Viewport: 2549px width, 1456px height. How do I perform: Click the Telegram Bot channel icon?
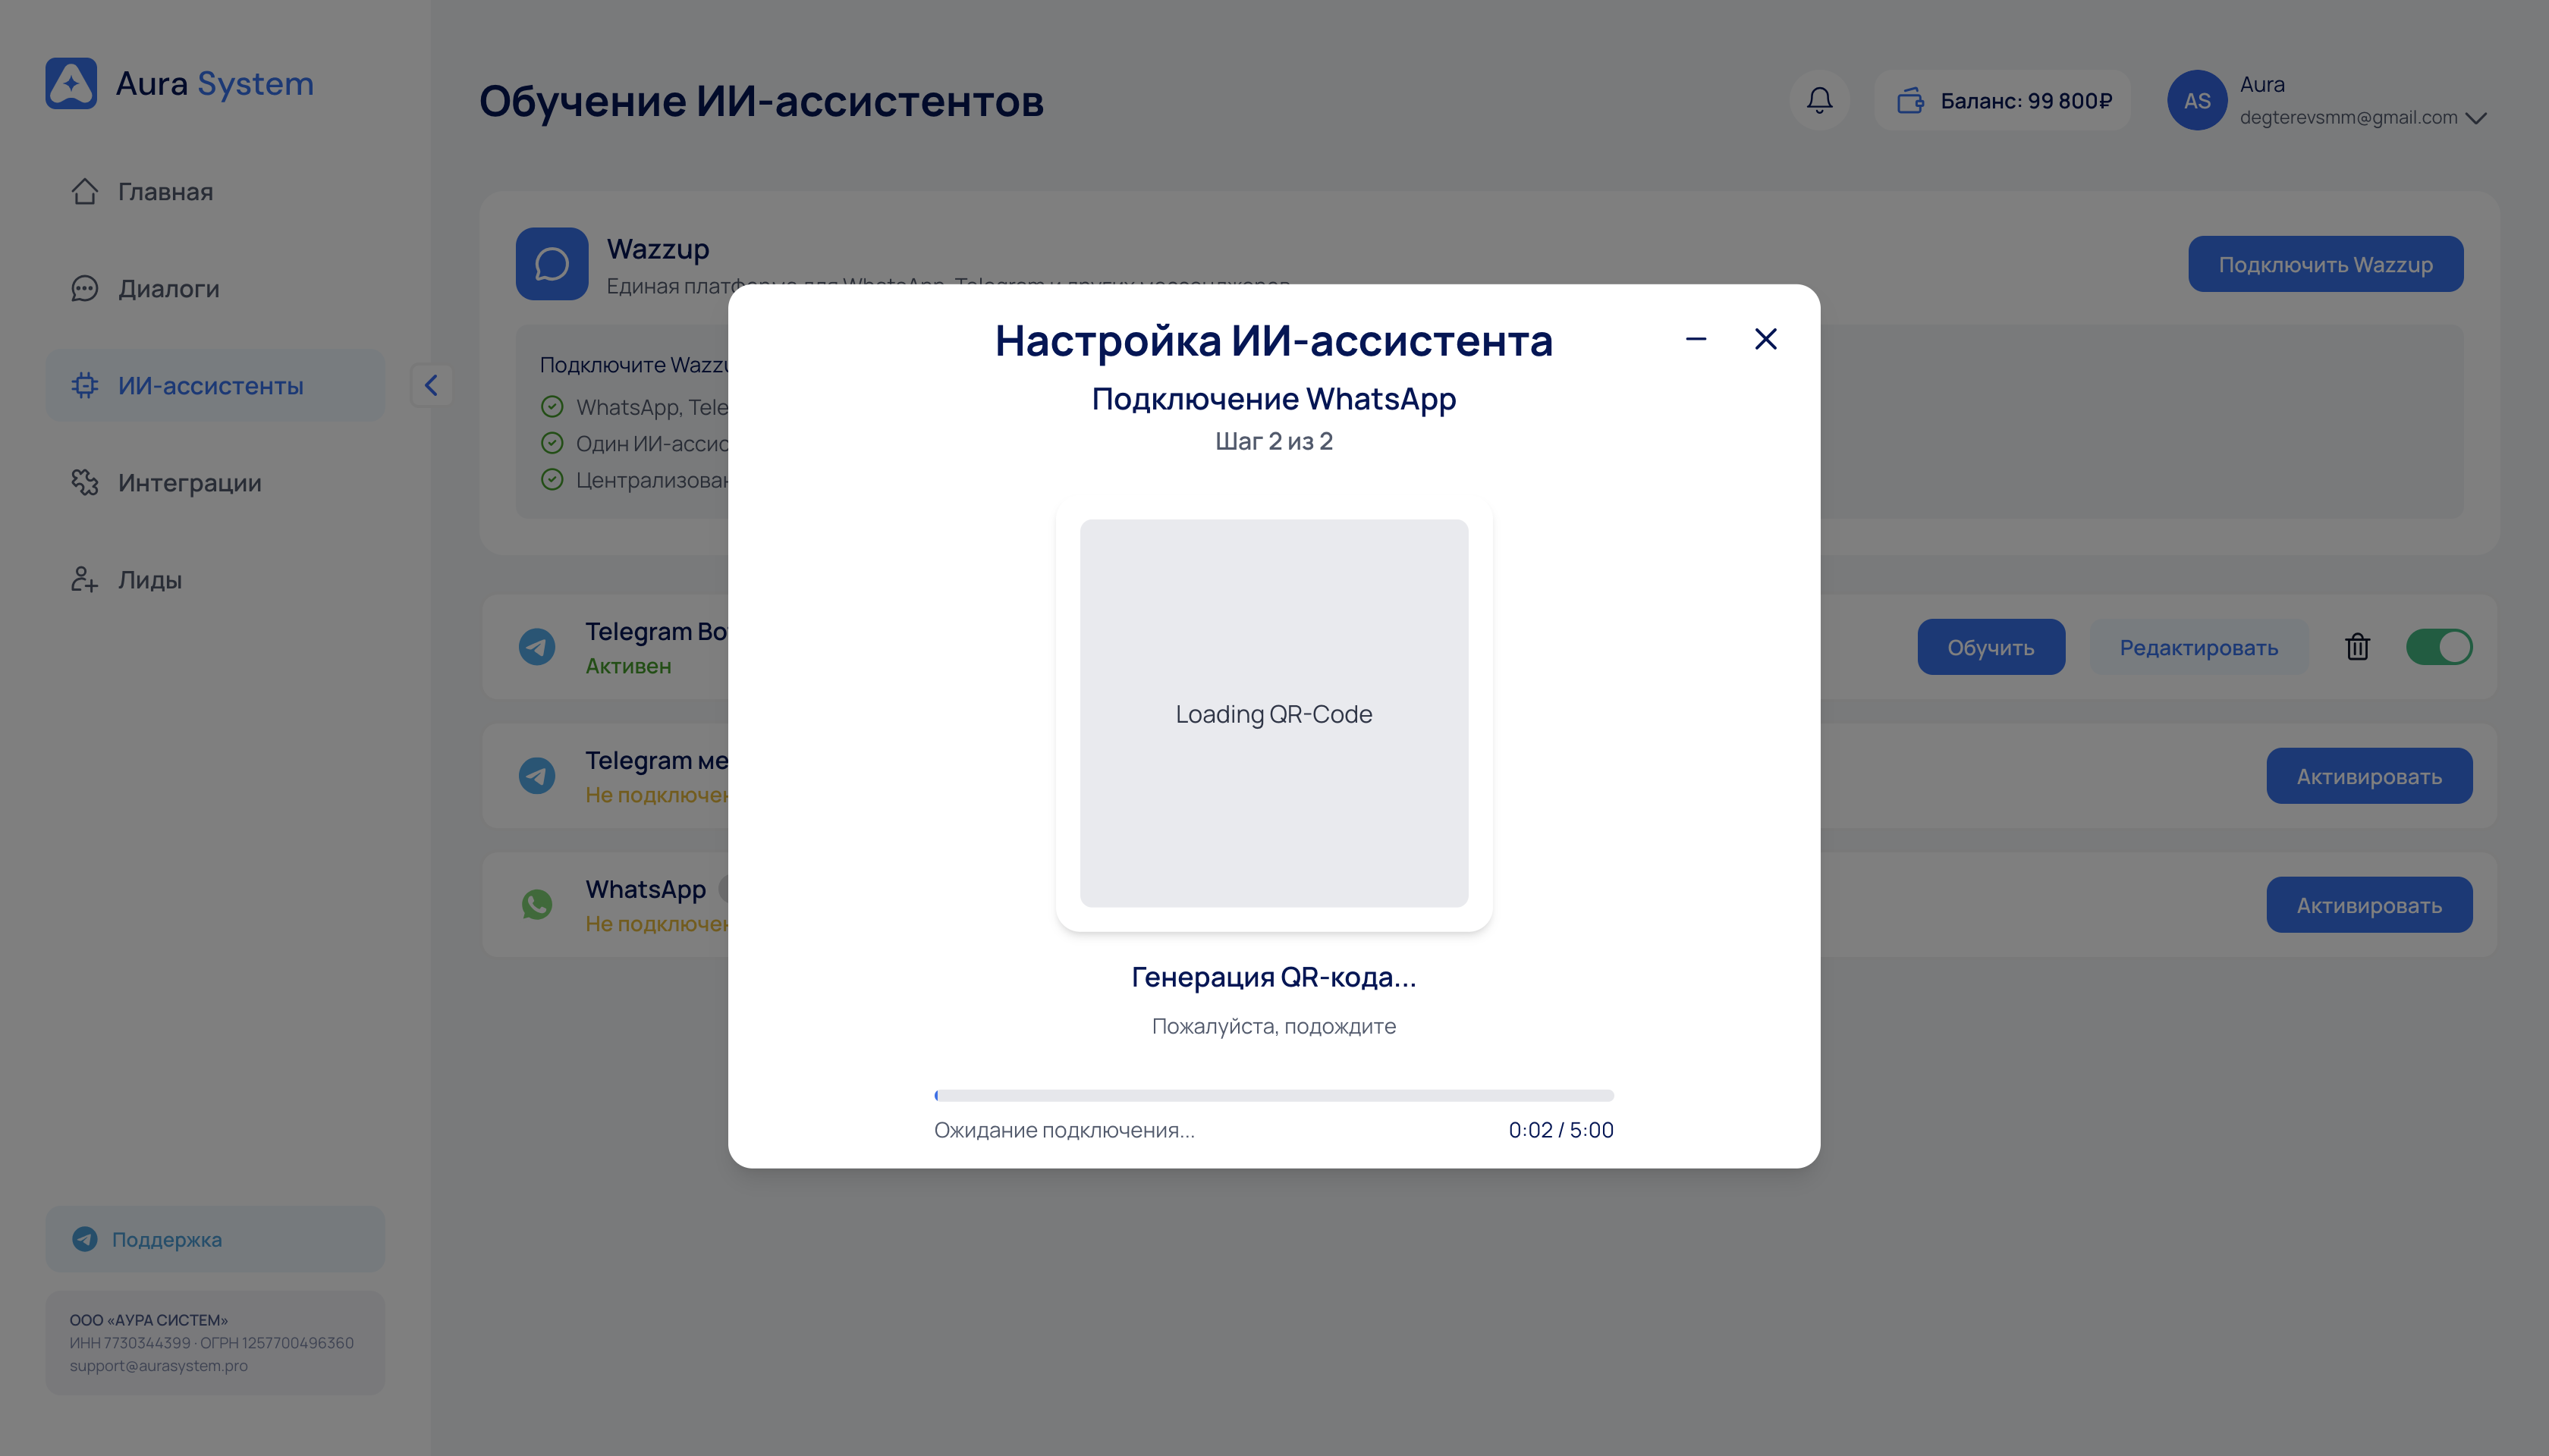(537, 647)
